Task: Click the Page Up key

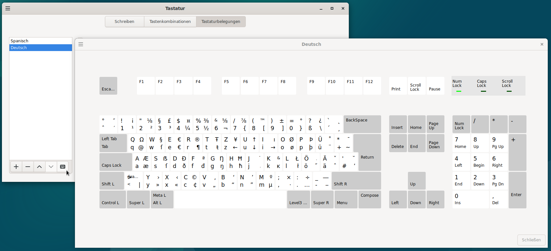Action: [435, 124]
